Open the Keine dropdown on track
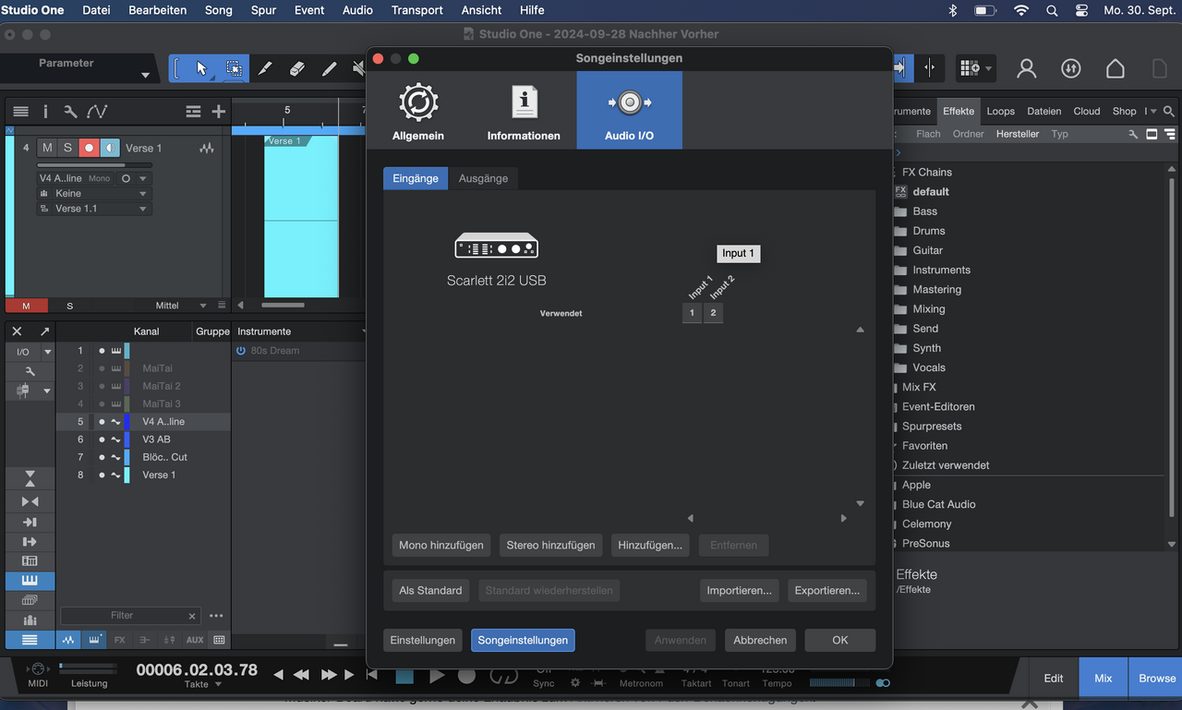 (x=93, y=194)
